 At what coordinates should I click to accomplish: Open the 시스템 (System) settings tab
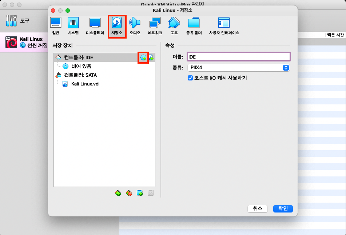click(73, 26)
